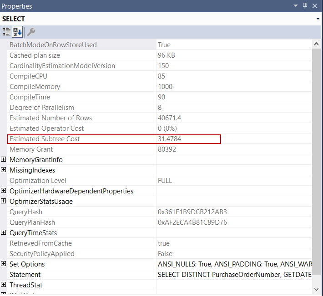This screenshot has height=296, width=323.
Task: Expand ThreadStat node
Action: [3, 285]
